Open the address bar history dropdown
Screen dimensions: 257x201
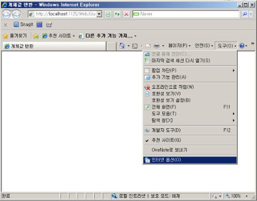(x=99, y=14)
